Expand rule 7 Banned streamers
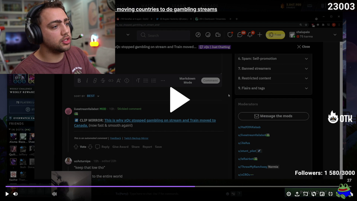This screenshot has width=357, height=201. click(273, 68)
